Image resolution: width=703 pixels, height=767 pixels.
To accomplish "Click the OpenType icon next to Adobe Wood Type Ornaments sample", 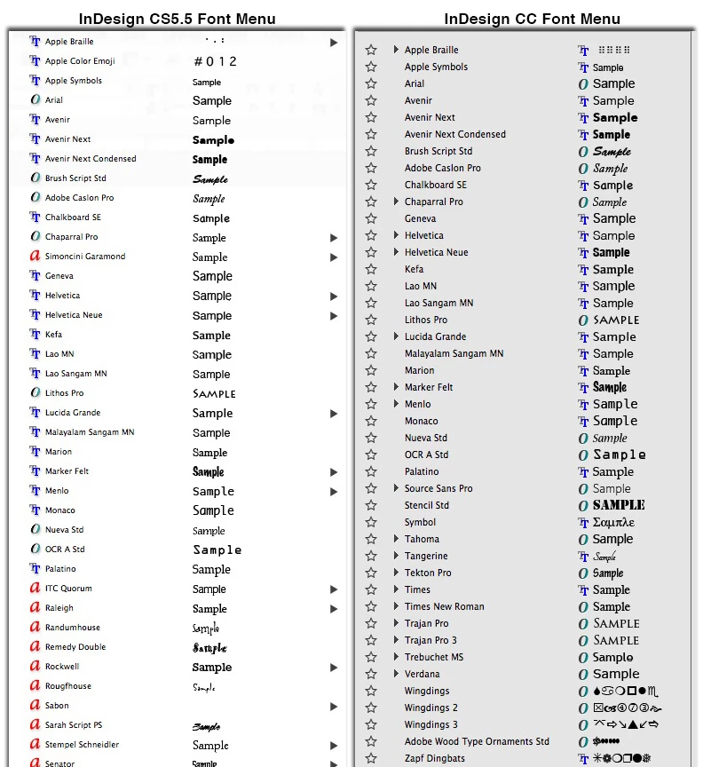I will pyautogui.click(x=583, y=741).
